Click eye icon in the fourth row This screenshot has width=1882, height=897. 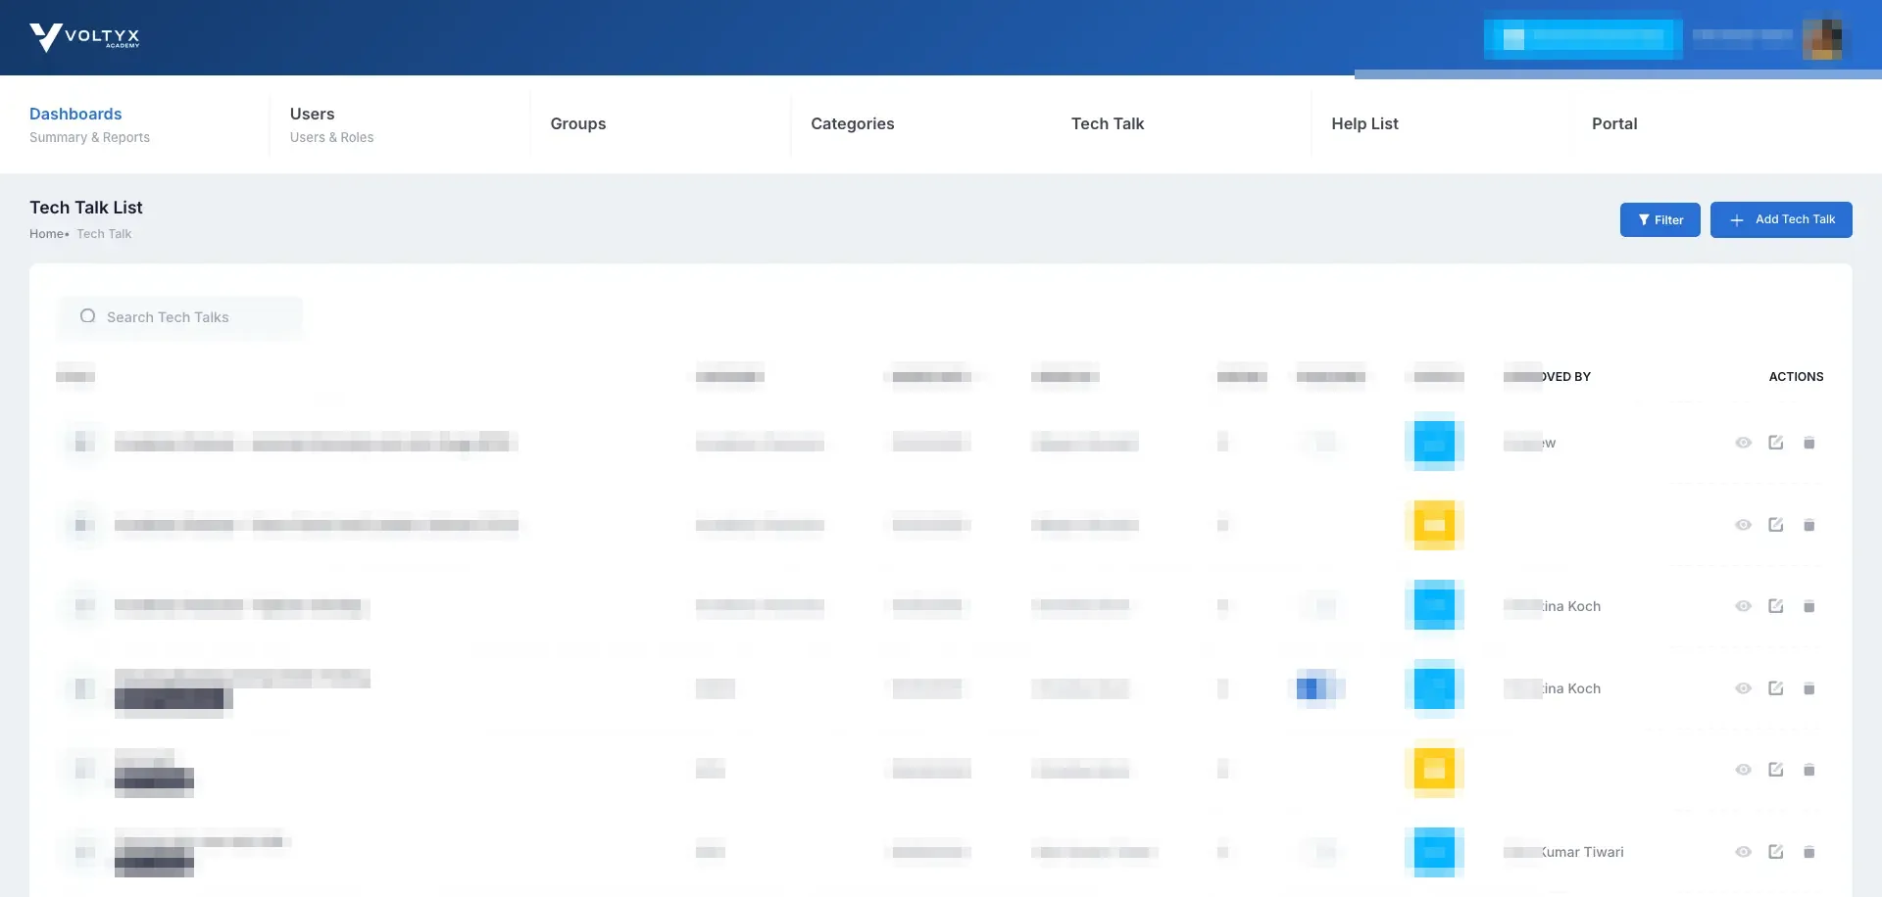1743,688
